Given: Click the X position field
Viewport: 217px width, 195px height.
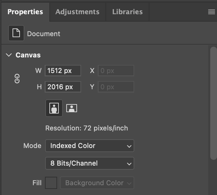Looking at the screenshot, I should pos(116,71).
